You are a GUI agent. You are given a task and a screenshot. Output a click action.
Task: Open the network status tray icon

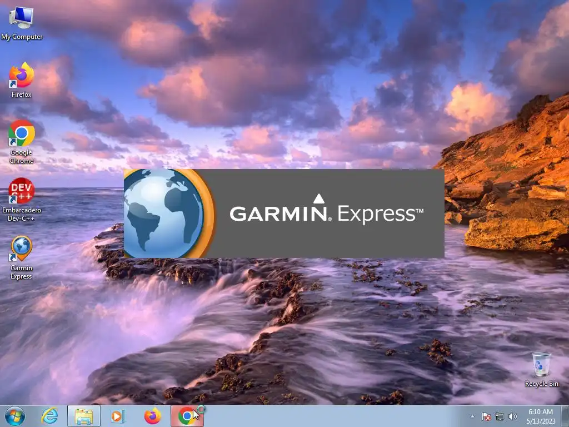pyautogui.click(x=500, y=416)
